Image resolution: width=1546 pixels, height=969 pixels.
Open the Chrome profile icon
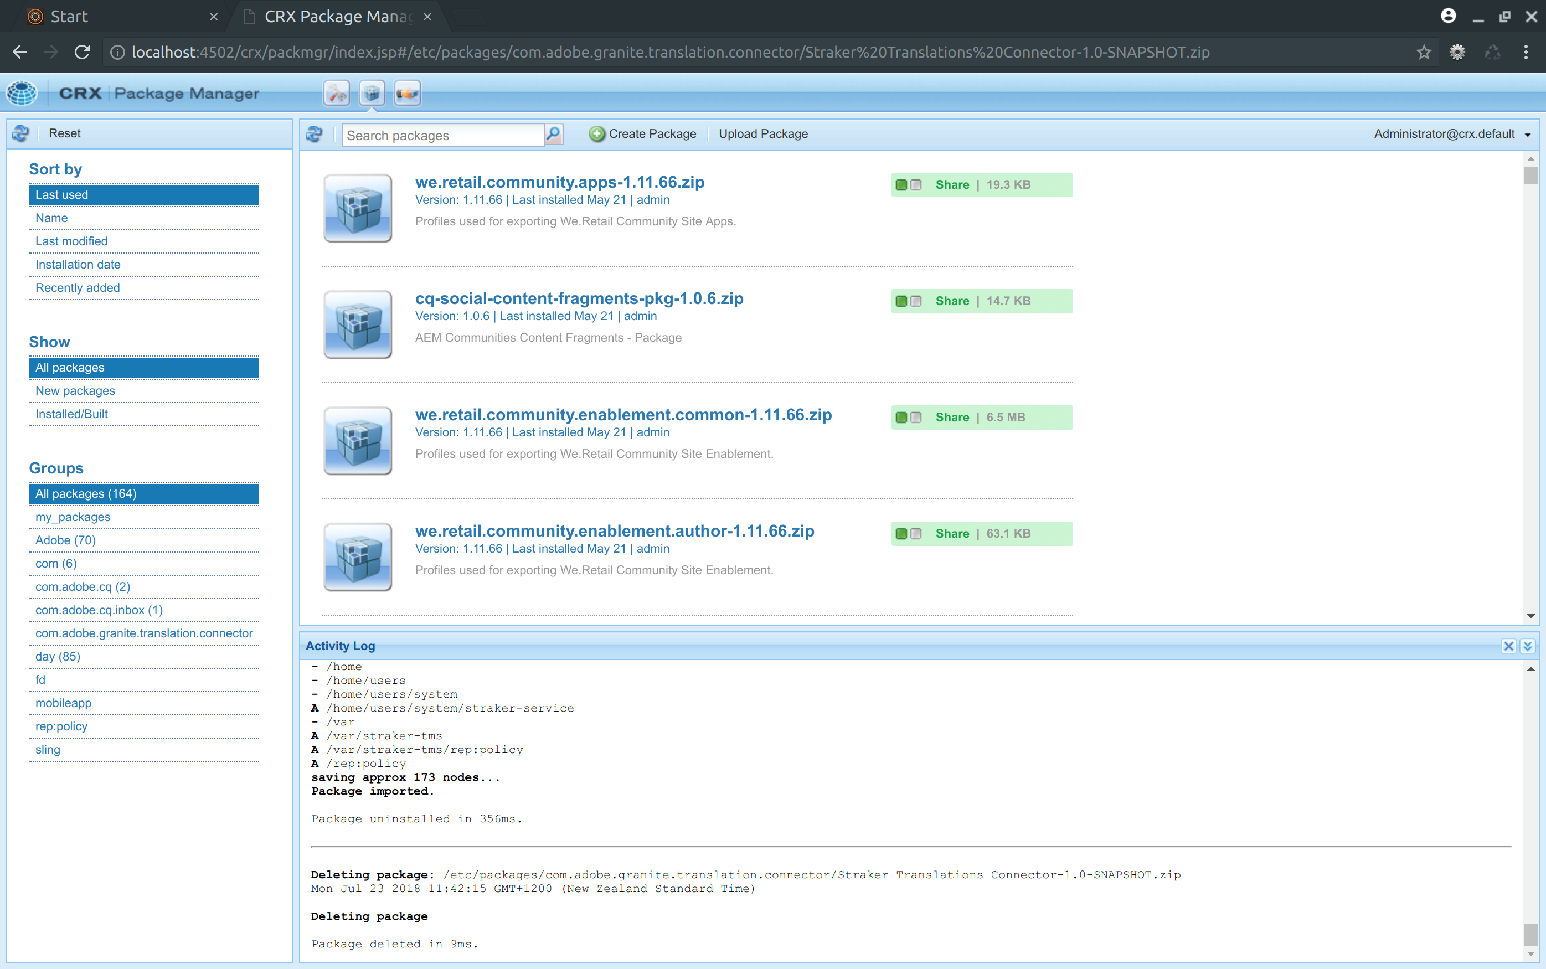click(1449, 16)
